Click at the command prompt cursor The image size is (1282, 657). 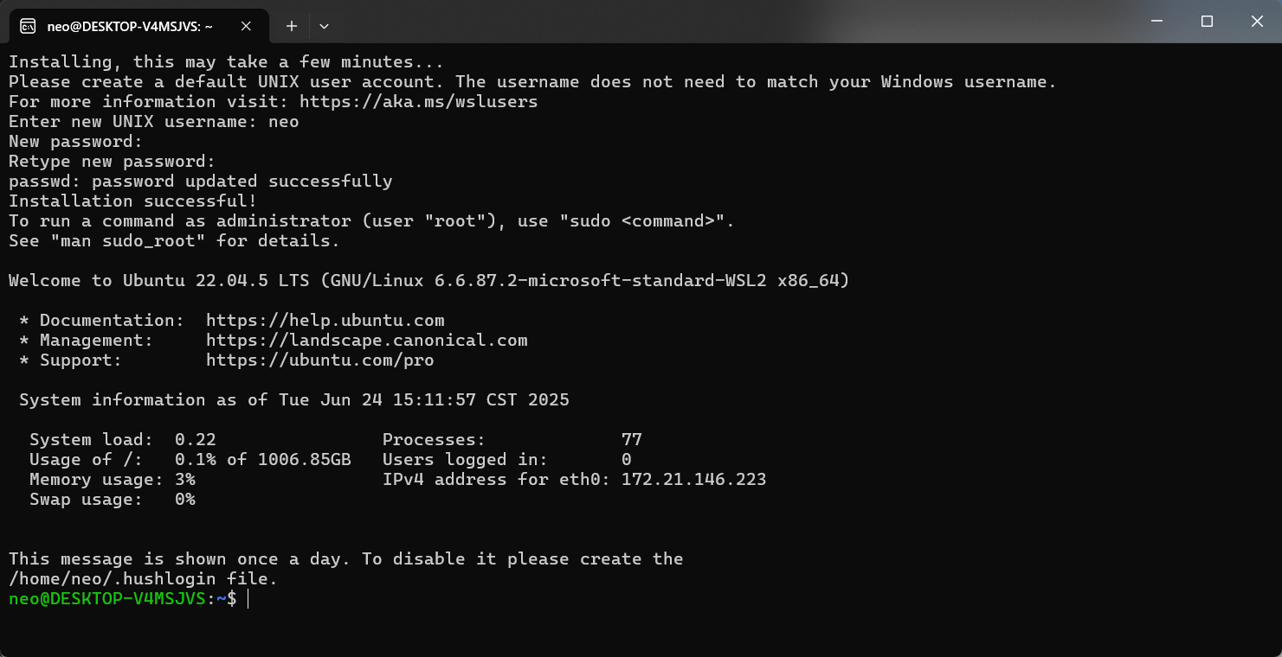point(248,599)
